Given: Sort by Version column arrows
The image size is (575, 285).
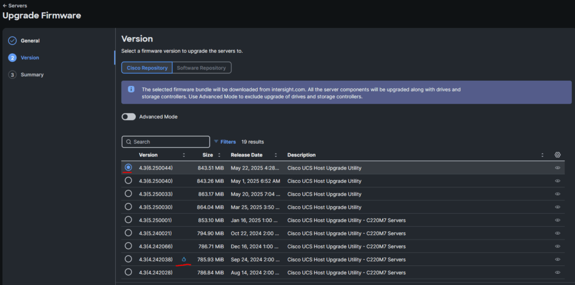Looking at the screenshot, I should (184, 155).
